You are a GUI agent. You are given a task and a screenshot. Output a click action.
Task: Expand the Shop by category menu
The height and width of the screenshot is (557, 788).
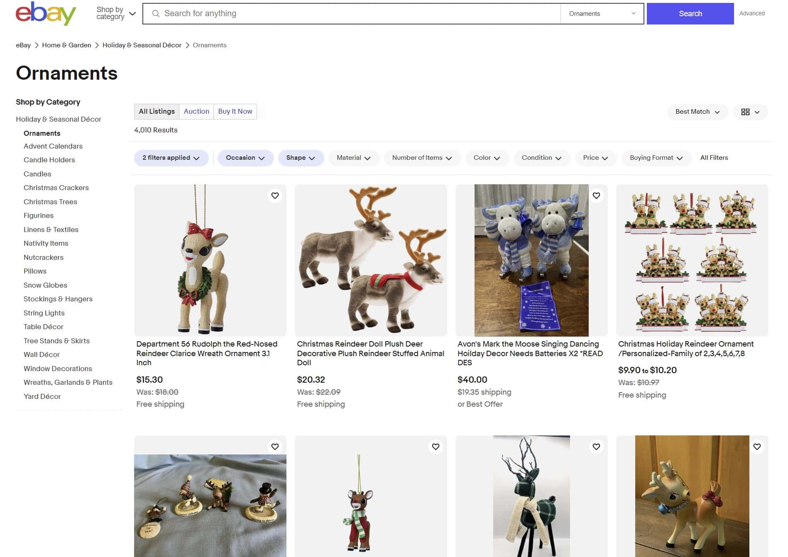click(116, 13)
